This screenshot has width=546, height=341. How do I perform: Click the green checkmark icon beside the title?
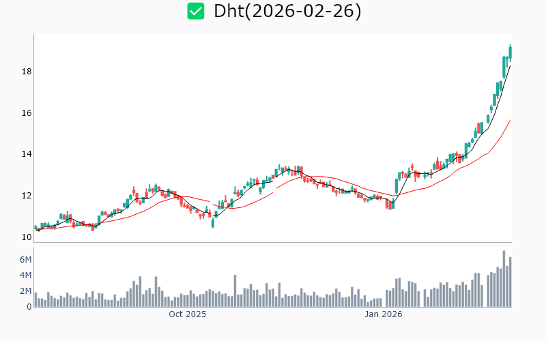click(196, 11)
